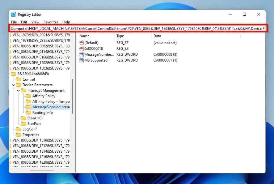Click the Properties key folder icon
This screenshot has width=274, height=184.
[19, 135]
